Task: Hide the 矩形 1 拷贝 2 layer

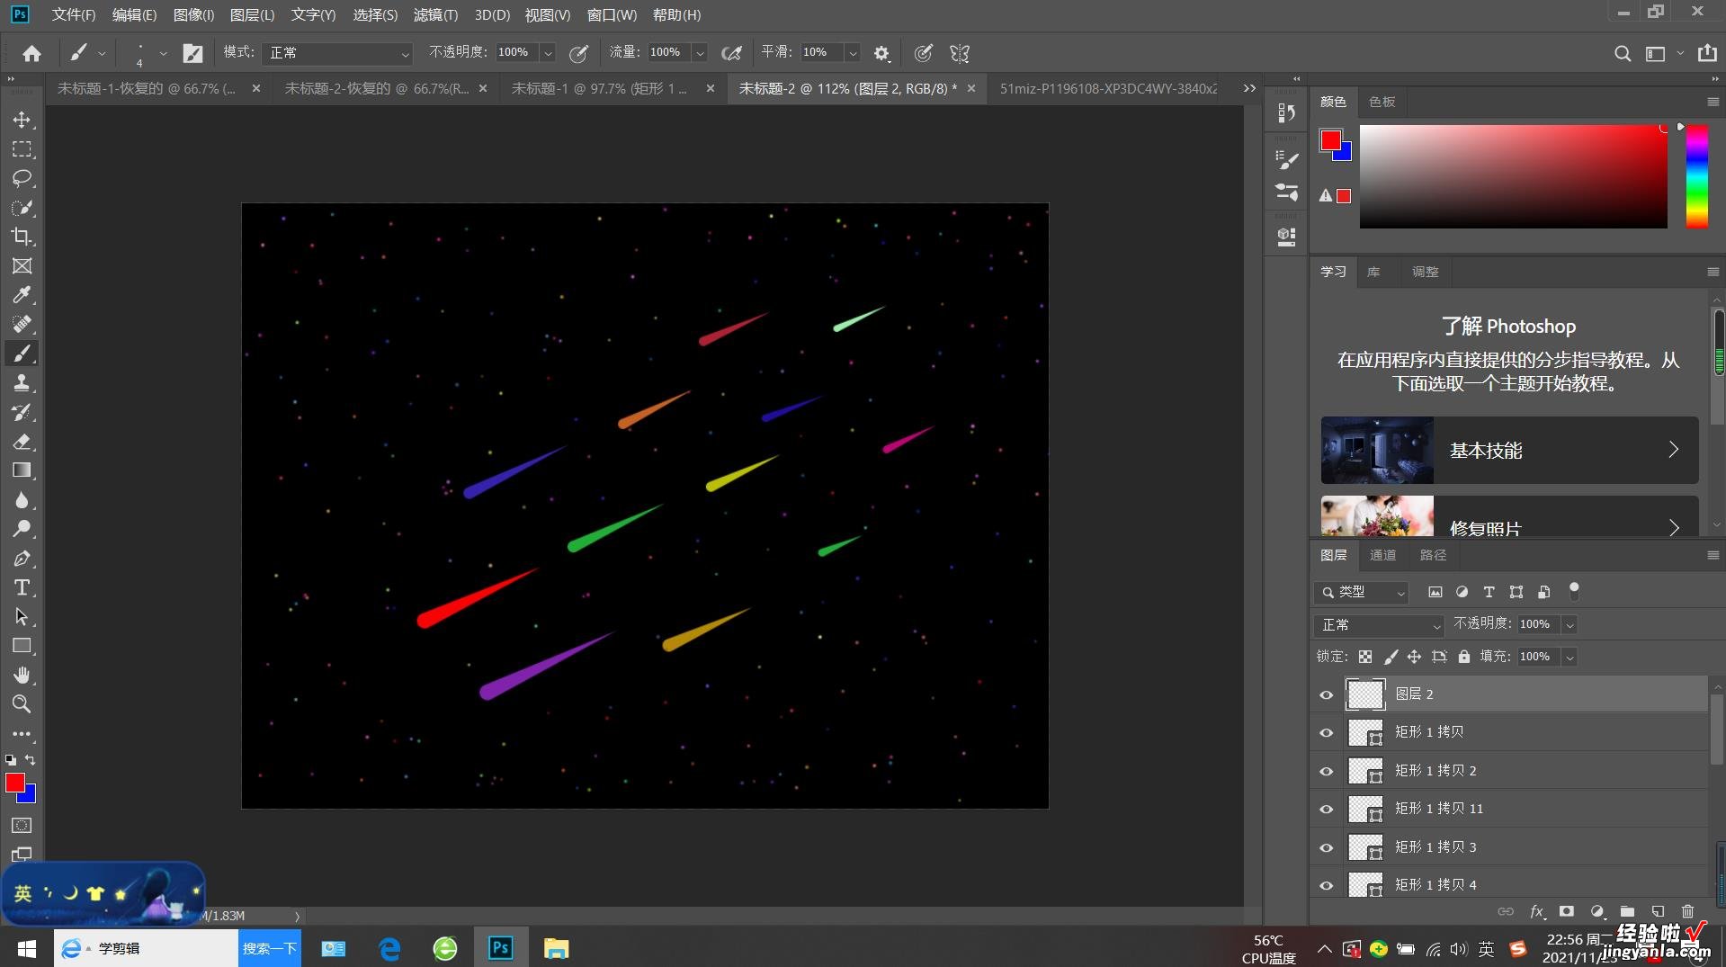Action: (1326, 771)
